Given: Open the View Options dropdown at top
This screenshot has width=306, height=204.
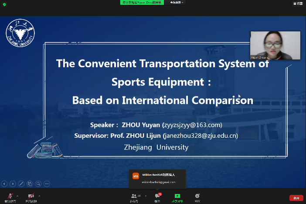Looking at the screenshot, I should [177, 2].
